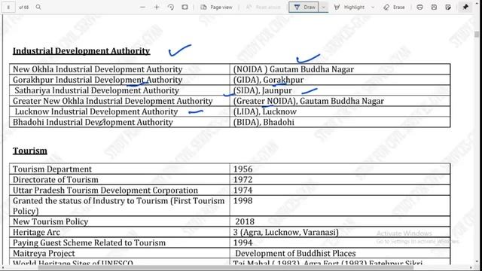The image size is (482, 271).
Task: Click "New Okhla Industrial Development Authority" cell
Action: [119, 69]
